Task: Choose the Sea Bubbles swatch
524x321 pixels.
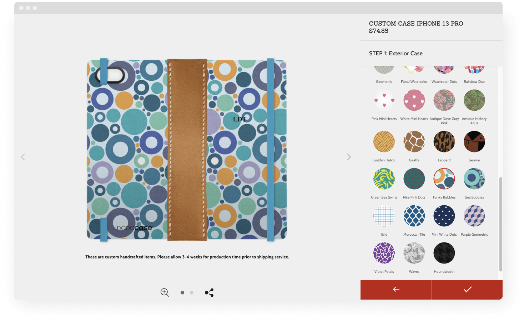Action: click(474, 179)
